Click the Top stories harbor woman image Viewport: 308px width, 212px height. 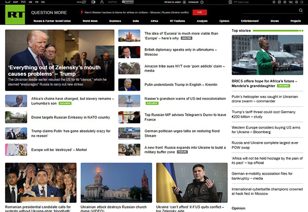coord(267,55)
